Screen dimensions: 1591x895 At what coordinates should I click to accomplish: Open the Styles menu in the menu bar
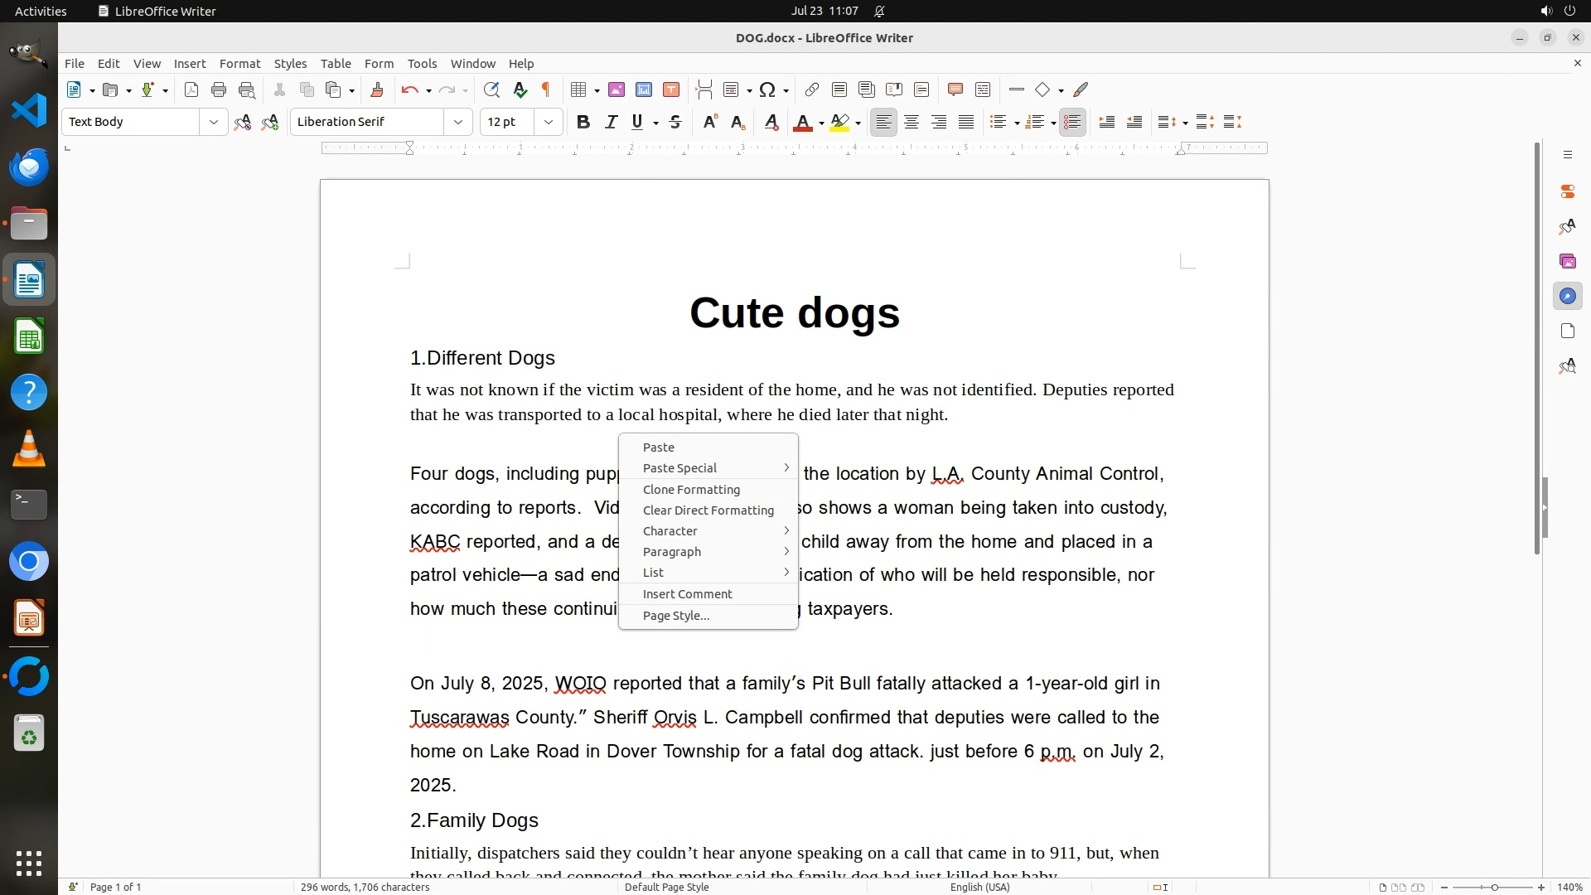pyautogui.click(x=290, y=64)
